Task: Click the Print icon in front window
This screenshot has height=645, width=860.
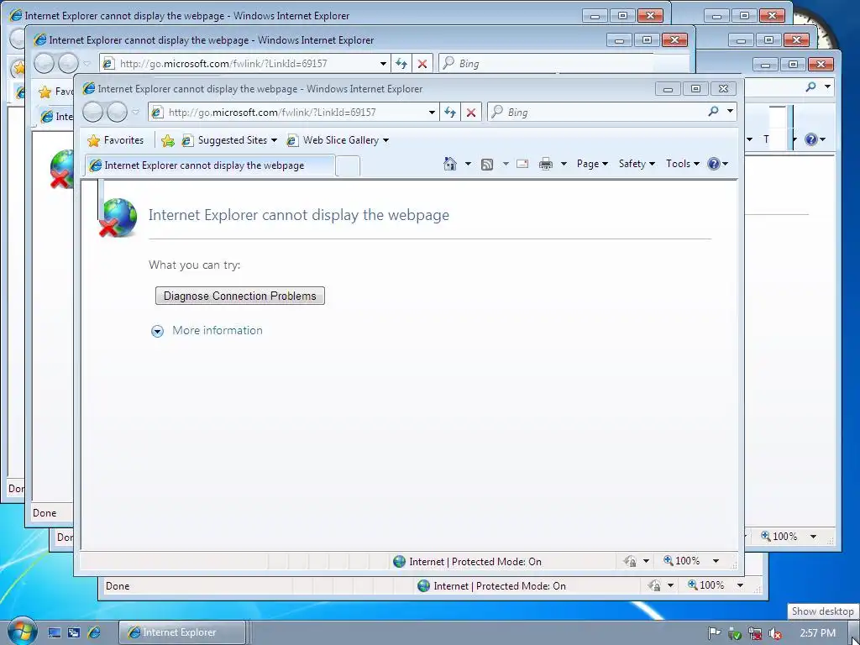Action: [x=546, y=164]
